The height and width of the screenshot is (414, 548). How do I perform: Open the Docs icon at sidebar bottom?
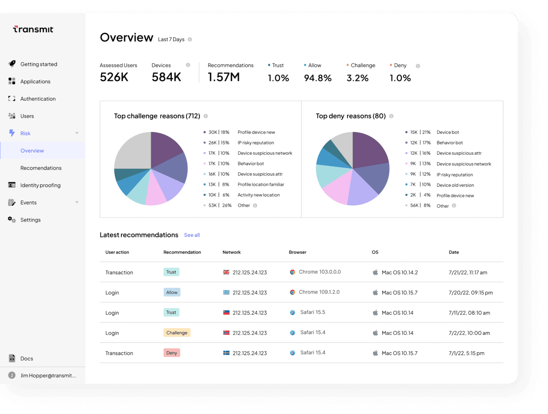click(12, 358)
